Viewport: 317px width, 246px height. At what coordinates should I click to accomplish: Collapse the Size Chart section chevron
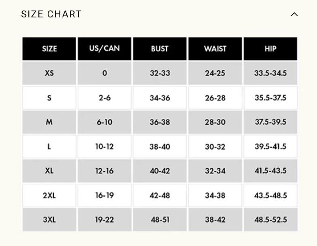point(294,15)
